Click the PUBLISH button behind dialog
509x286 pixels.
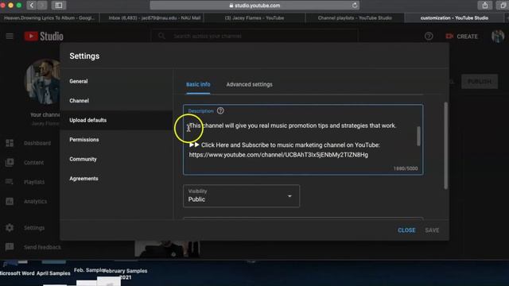tap(480, 81)
